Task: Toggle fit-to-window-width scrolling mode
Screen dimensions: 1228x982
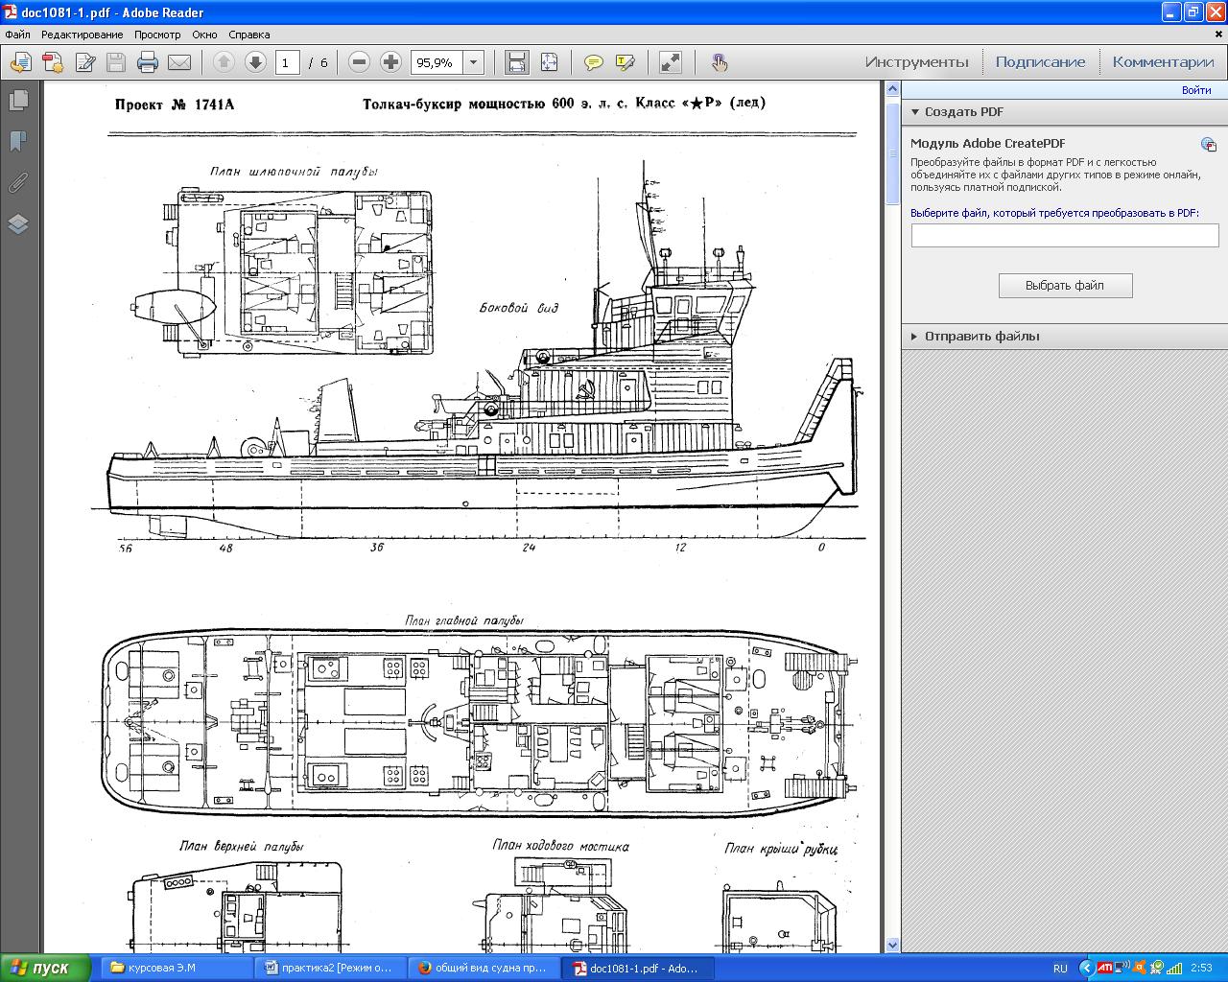Action: point(517,63)
